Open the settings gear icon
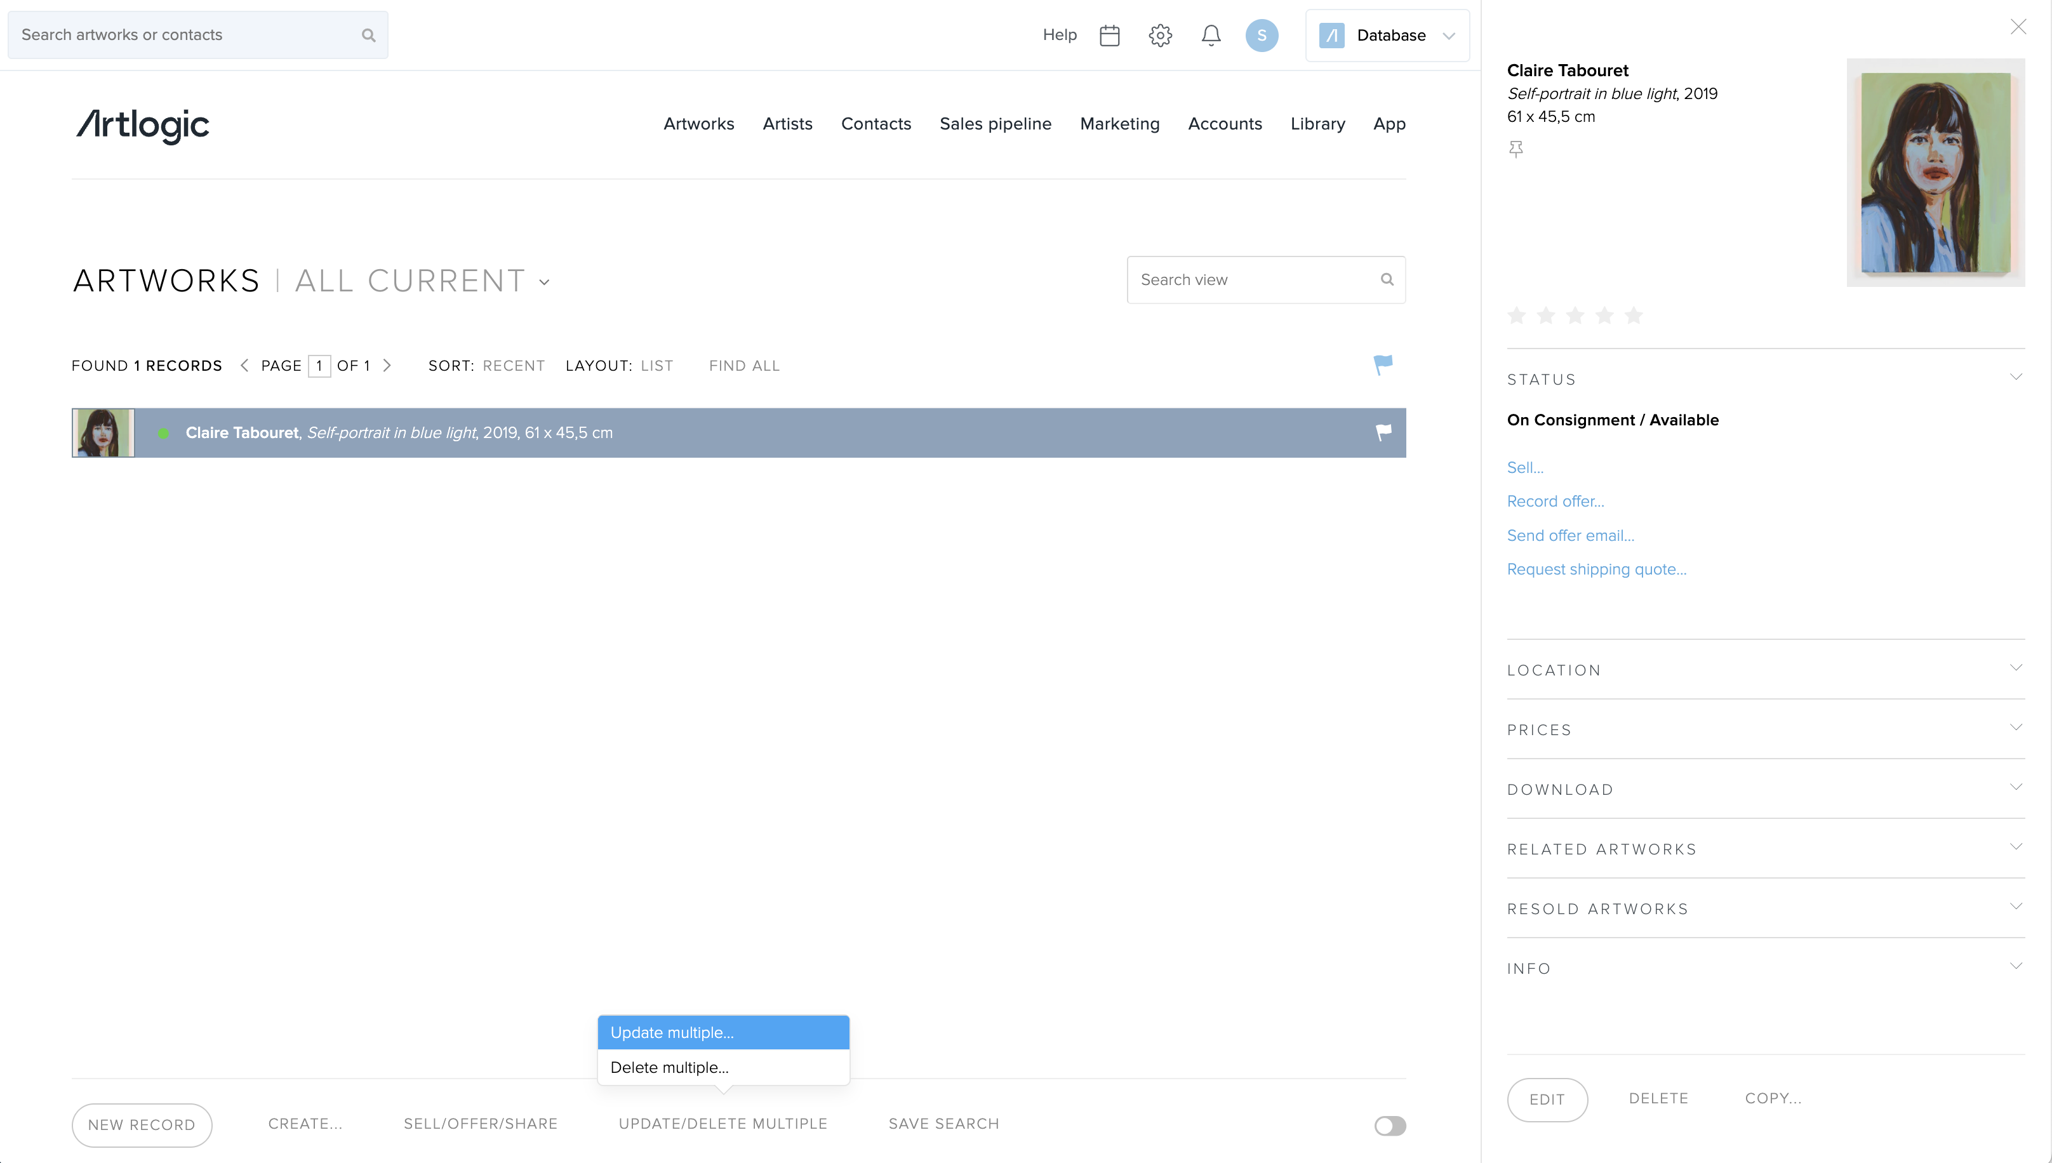Viewport: 2052px width, 1163px height. click(1160, 35)
